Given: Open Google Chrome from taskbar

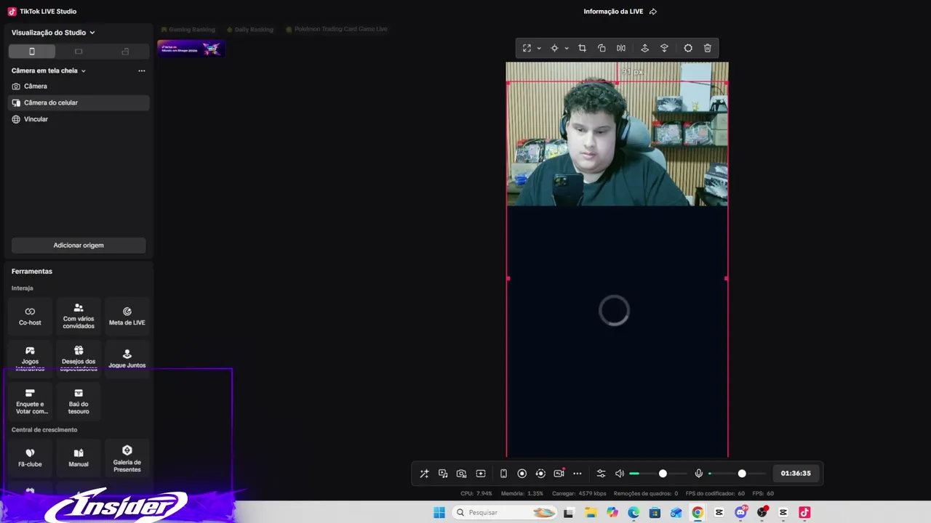Looking at the screenshot, I should [x=698, y=513].
